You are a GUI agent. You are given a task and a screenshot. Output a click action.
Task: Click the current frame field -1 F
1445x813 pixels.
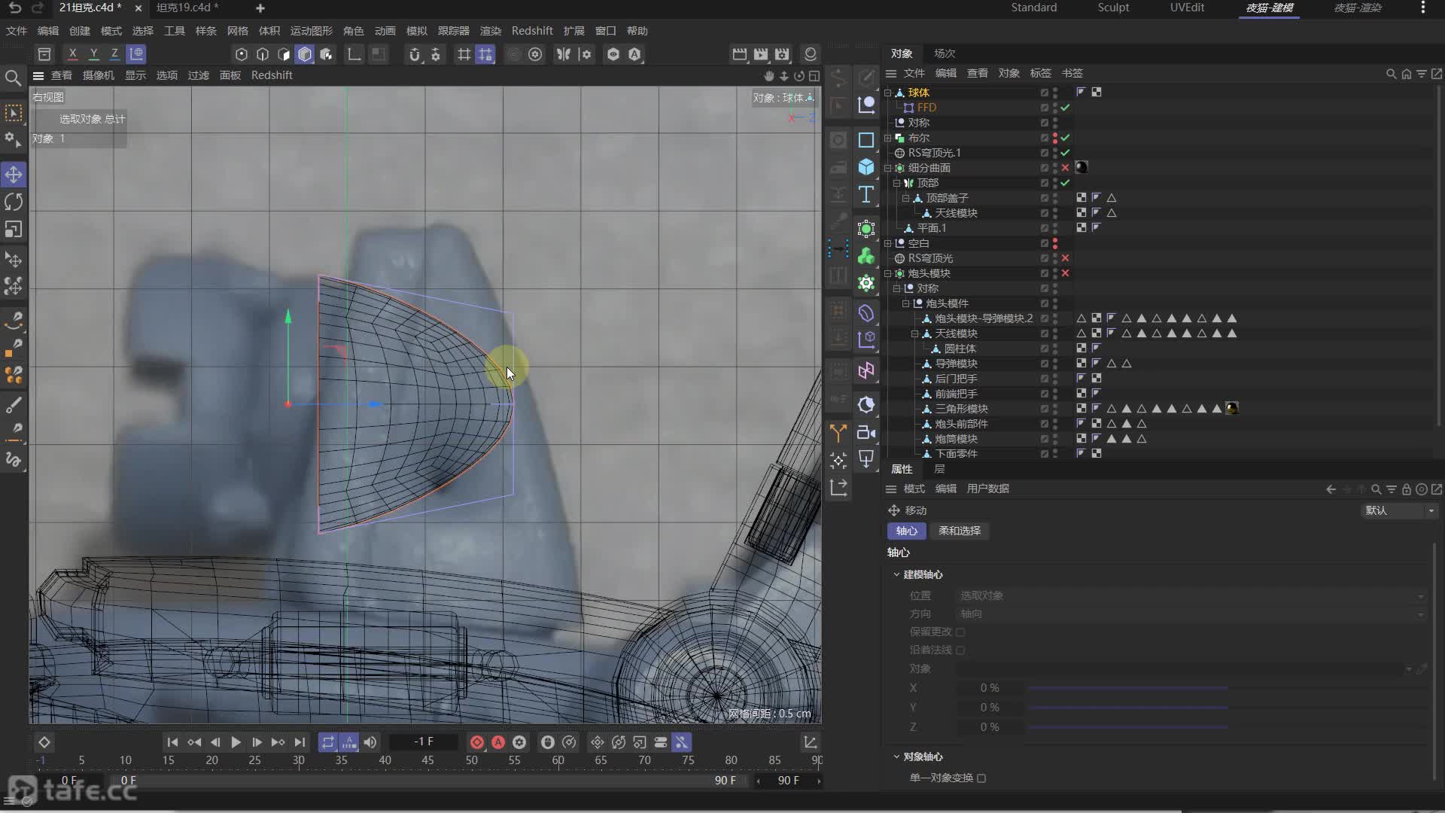[423, 742]
